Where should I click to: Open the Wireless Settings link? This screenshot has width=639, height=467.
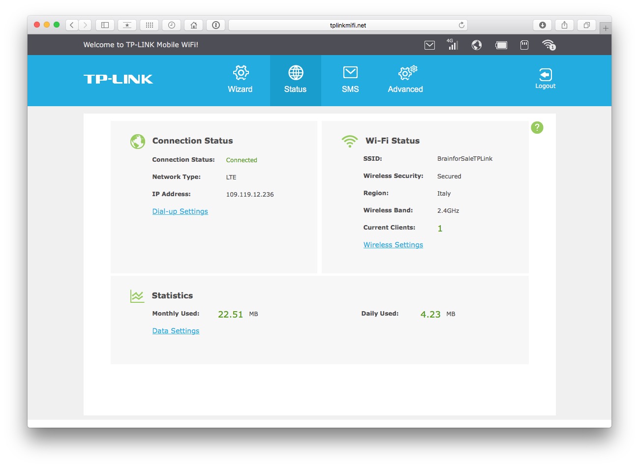tap(393, 245)
